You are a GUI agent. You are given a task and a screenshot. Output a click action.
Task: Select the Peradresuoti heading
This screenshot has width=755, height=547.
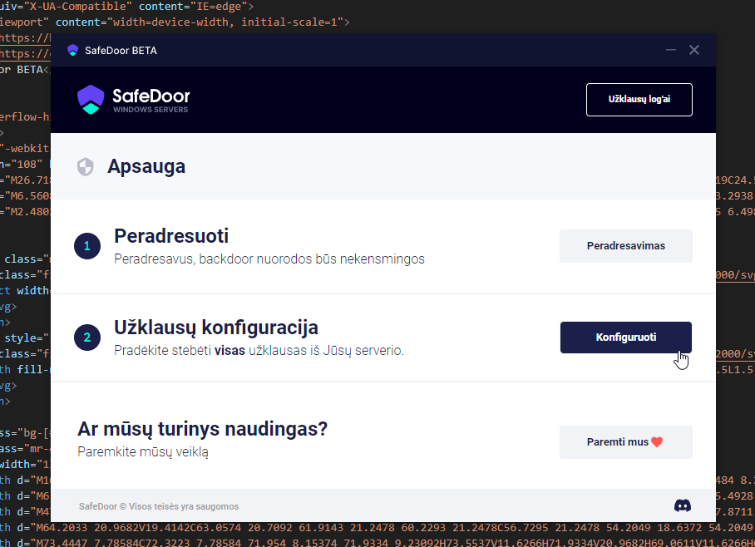[171, 236]
